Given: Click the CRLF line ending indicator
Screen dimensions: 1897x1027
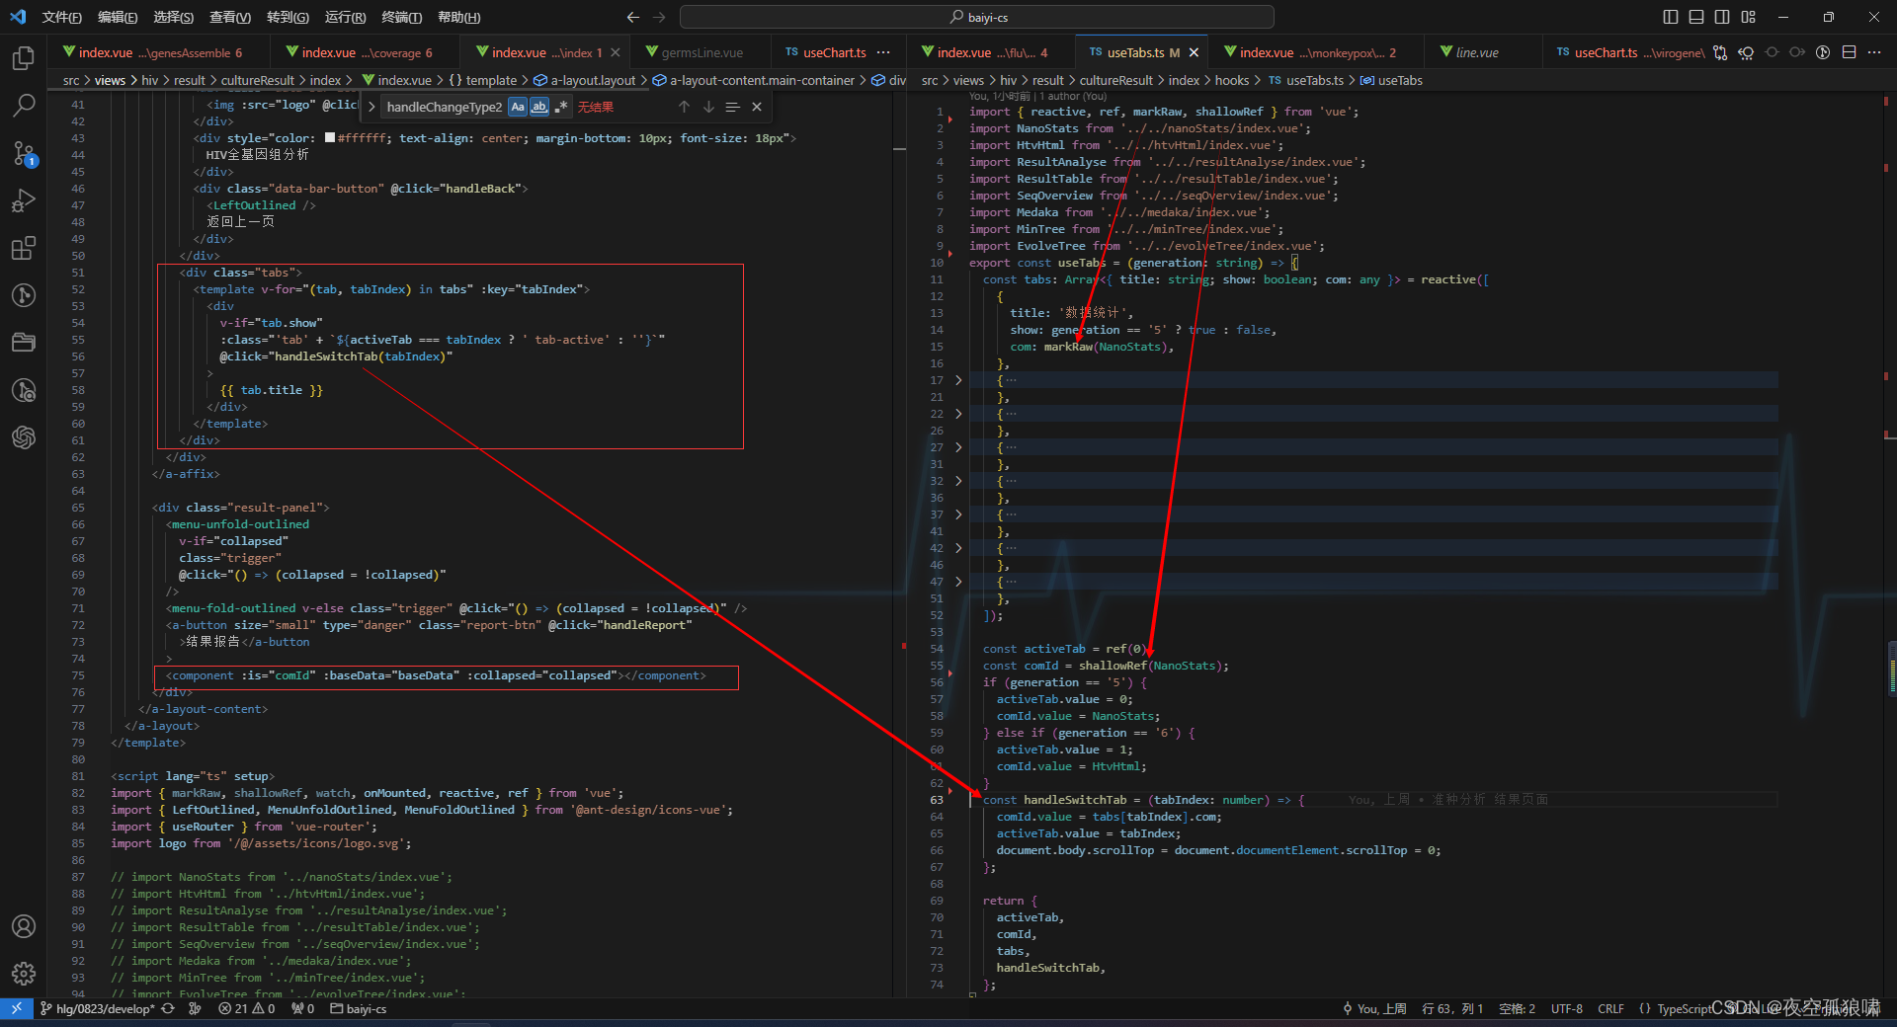Looking at the screenshot, I should click(x=1610, y=1008).
